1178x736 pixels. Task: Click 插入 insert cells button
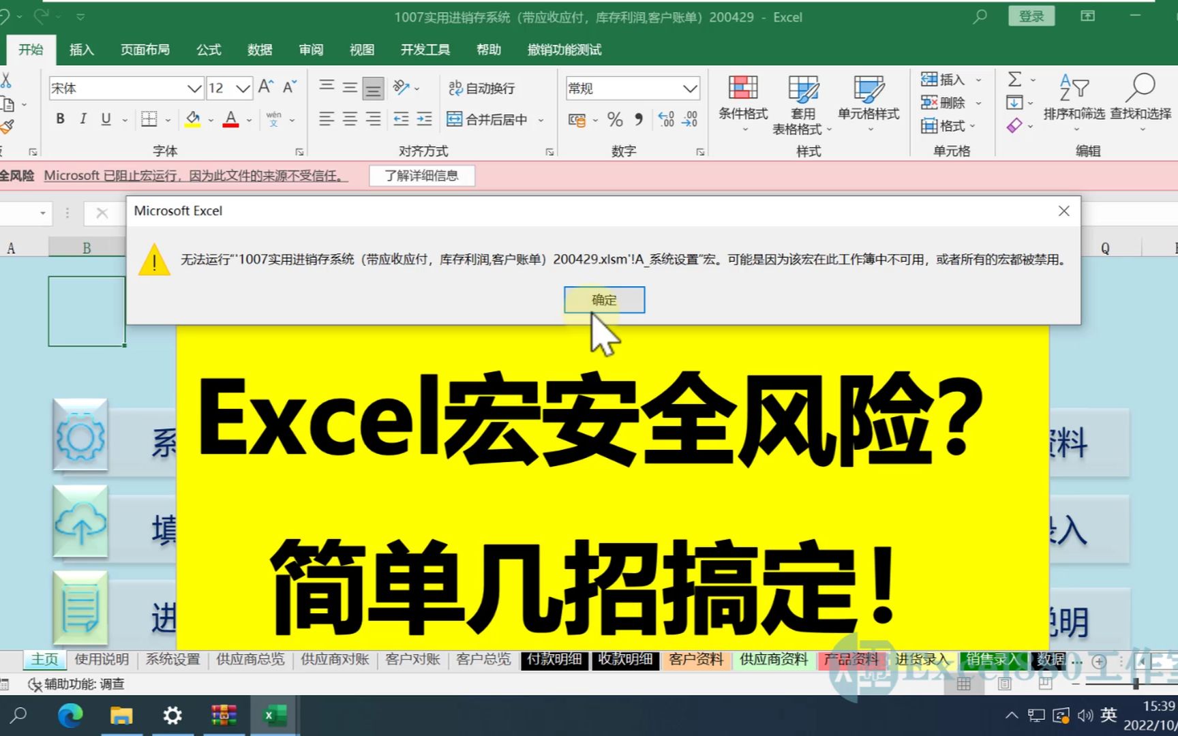pyautogui.click(x=943, y=80)
